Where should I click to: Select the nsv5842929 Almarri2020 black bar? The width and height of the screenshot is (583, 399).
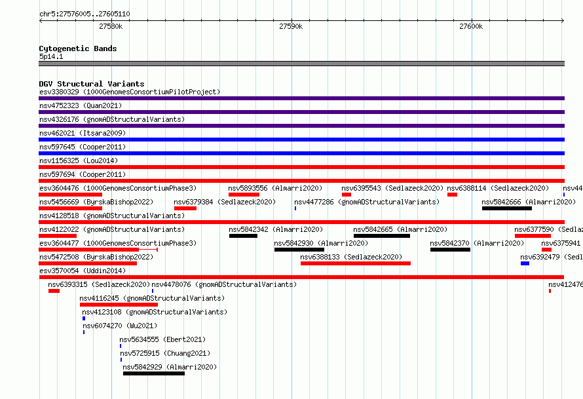point(154,373)
